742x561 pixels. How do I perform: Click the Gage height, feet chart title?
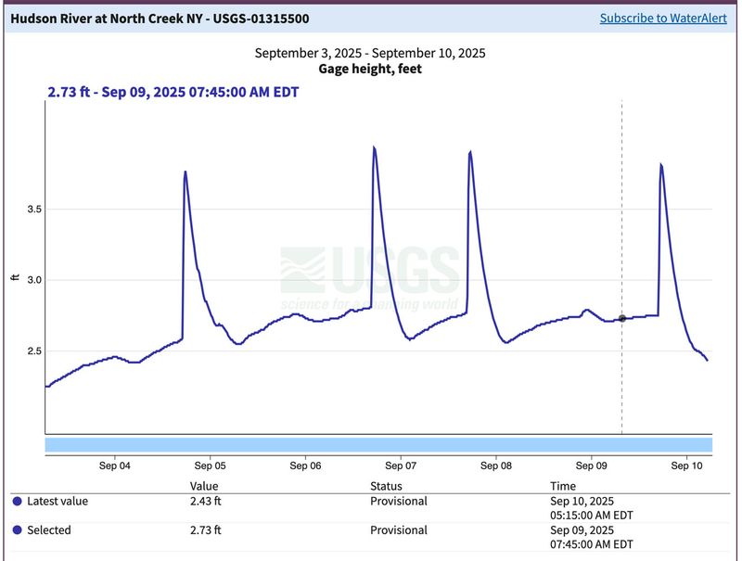(x=370, y=69)
